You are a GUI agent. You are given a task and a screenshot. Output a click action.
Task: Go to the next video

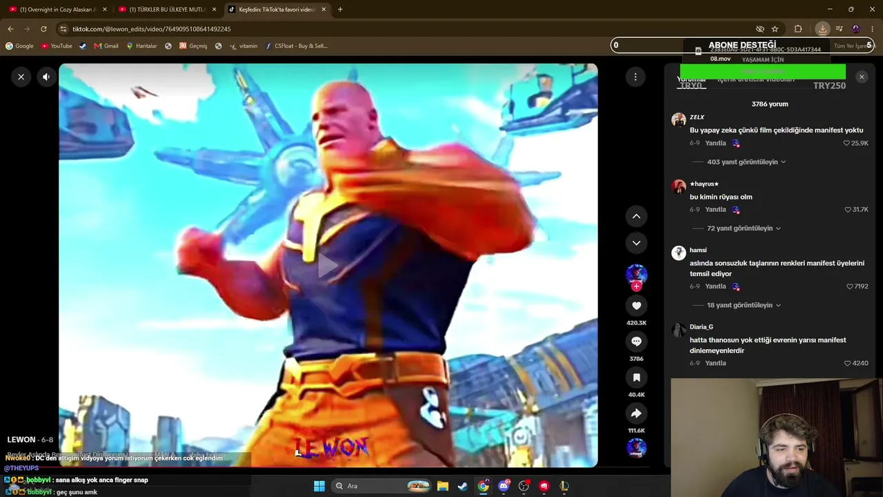(x=636, y=243)
